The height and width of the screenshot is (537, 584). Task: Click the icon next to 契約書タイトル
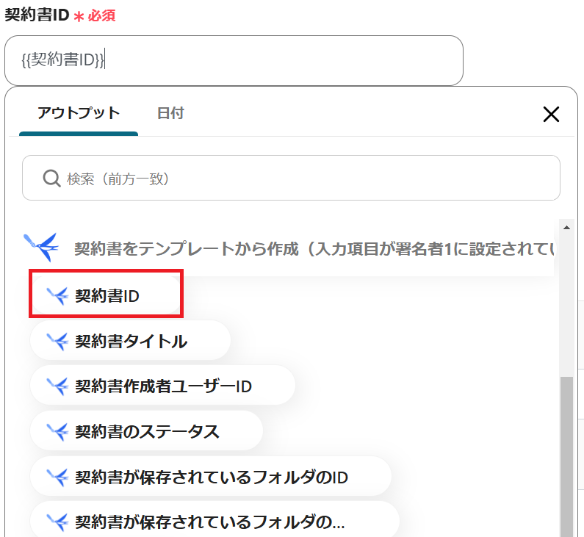tap(57, 341)
